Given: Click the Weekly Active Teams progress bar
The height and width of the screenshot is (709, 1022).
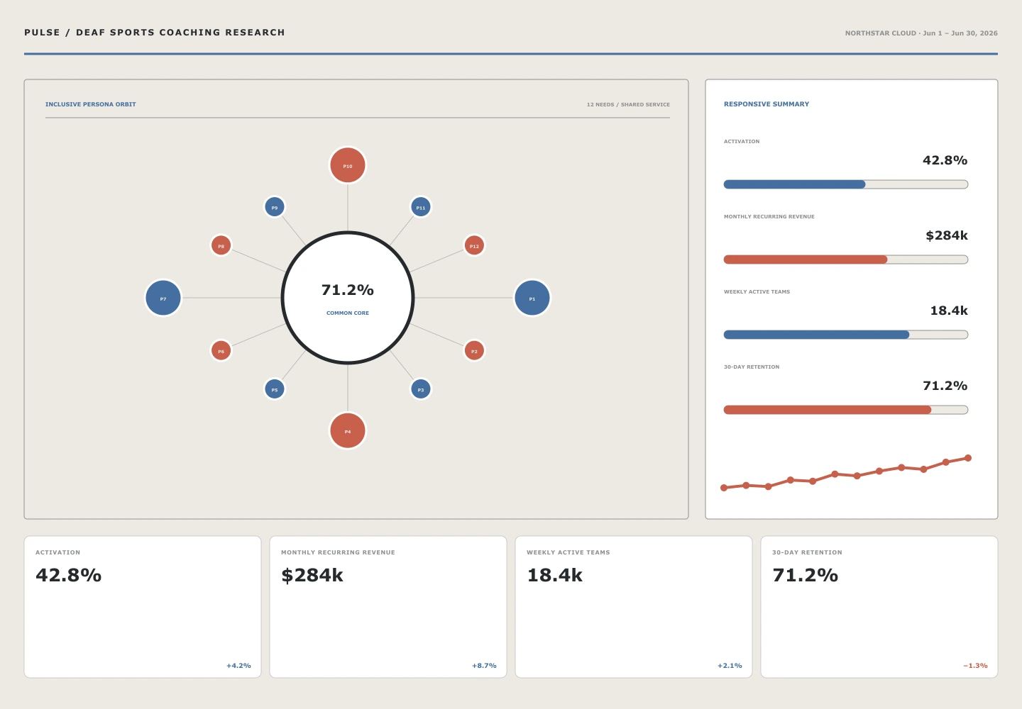Looking at the screenshot, I should pyautogui.click(x=846, y=335).
